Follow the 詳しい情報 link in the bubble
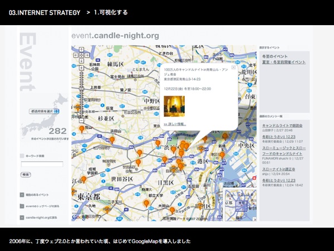The width and height of the screenshot is (334, 251). coord(175,124)
